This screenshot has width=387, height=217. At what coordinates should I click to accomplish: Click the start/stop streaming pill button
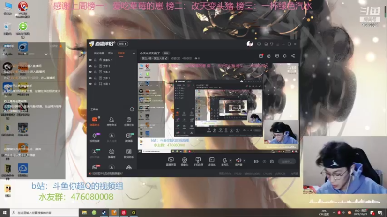pos(287,162)
